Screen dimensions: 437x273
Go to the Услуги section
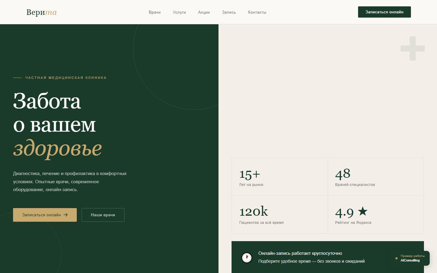pos(179,12)
